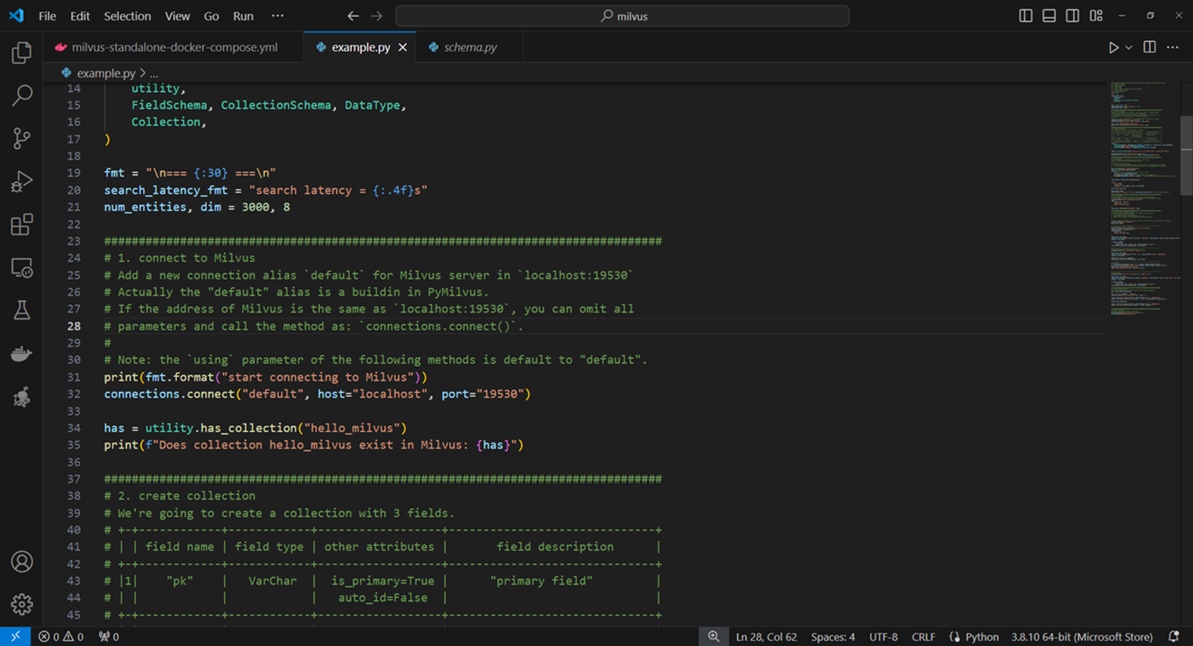The height and width of the screenshot is (646, 1193).
Task: Change file encoding UTF-8
Action: pos(884,637)
